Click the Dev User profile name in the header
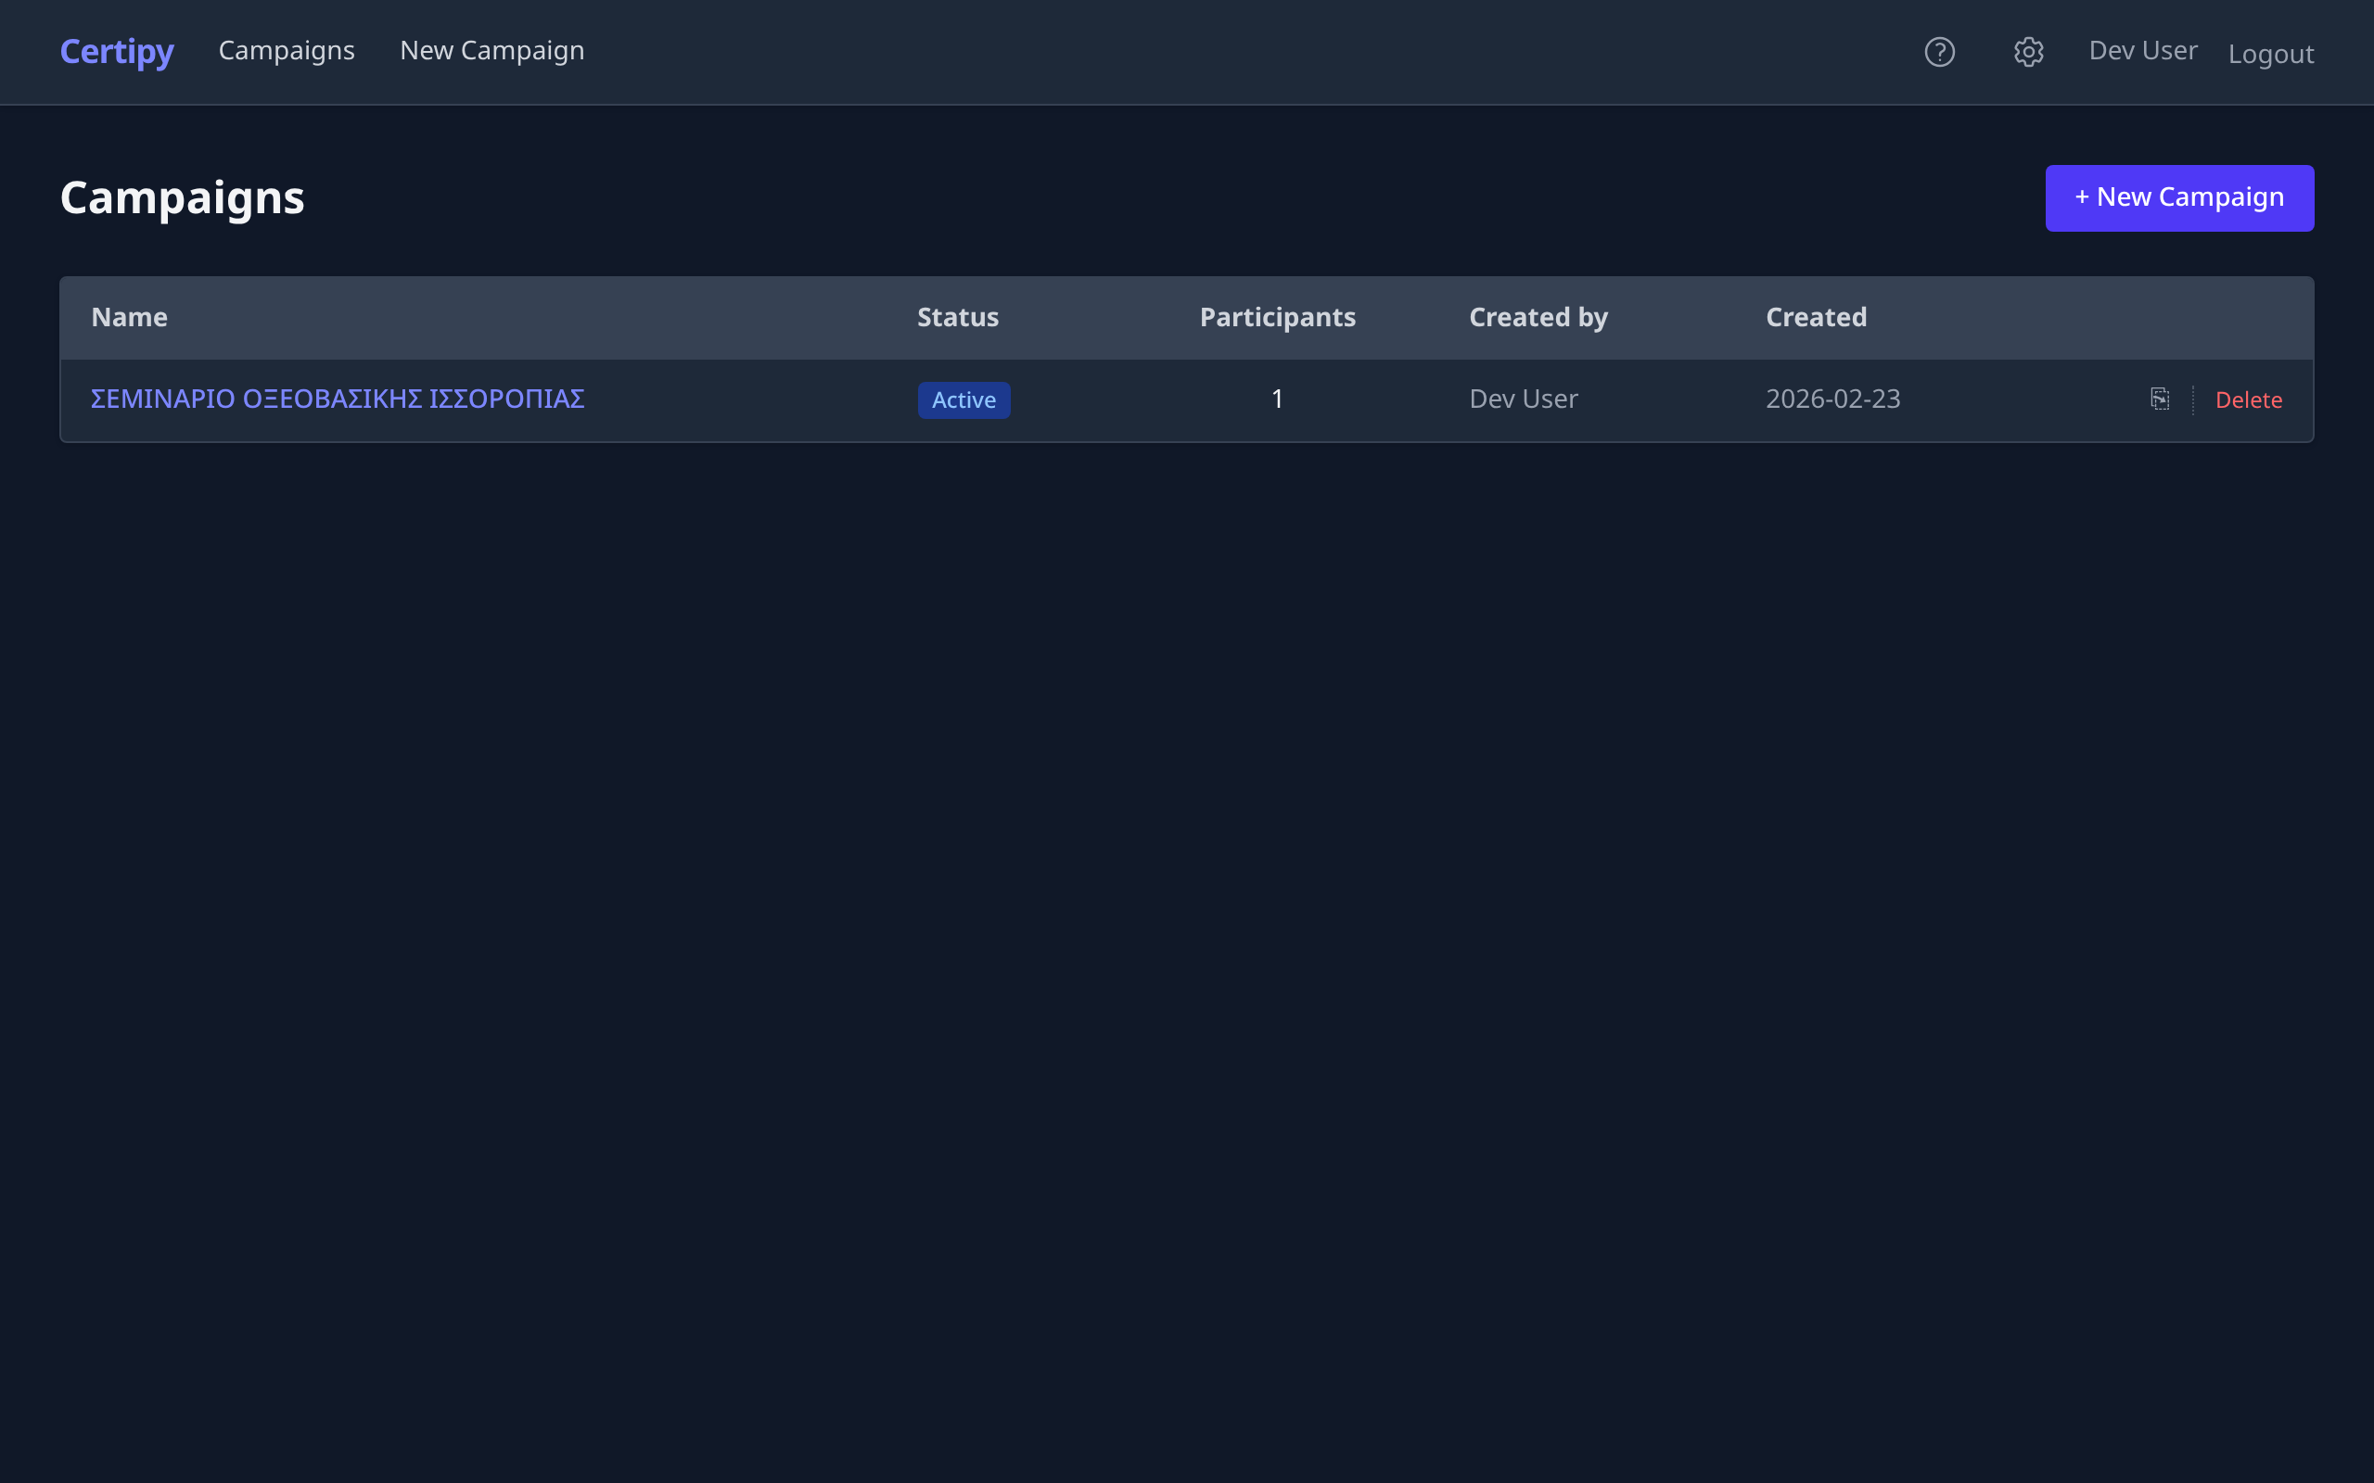 (2142, 50)
